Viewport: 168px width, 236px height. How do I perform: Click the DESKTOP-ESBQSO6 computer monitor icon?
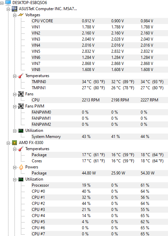click(8, 3)
